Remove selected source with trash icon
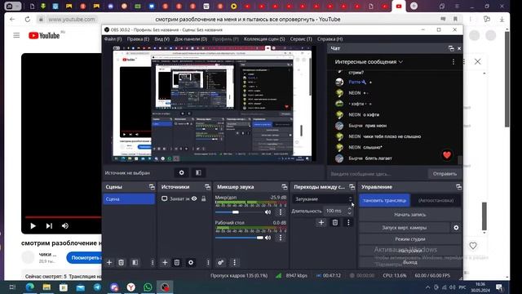This screenshot has width=522, height=294. pyautogui.click(x=177, y=263)
